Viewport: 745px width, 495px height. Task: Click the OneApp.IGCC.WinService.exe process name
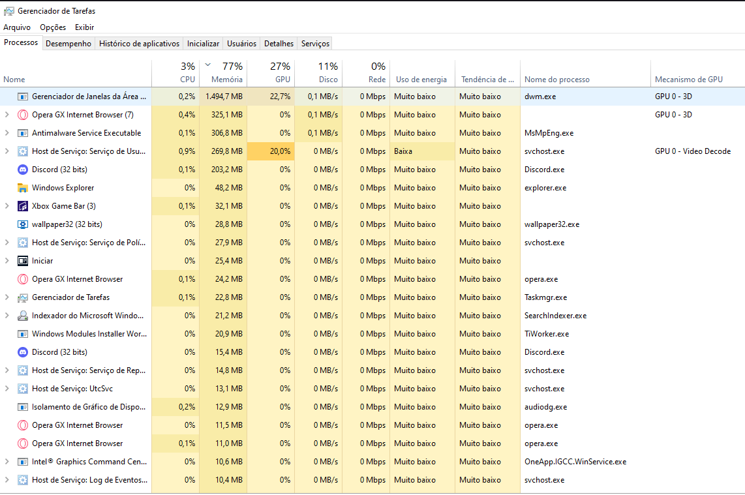coord(575,462)
